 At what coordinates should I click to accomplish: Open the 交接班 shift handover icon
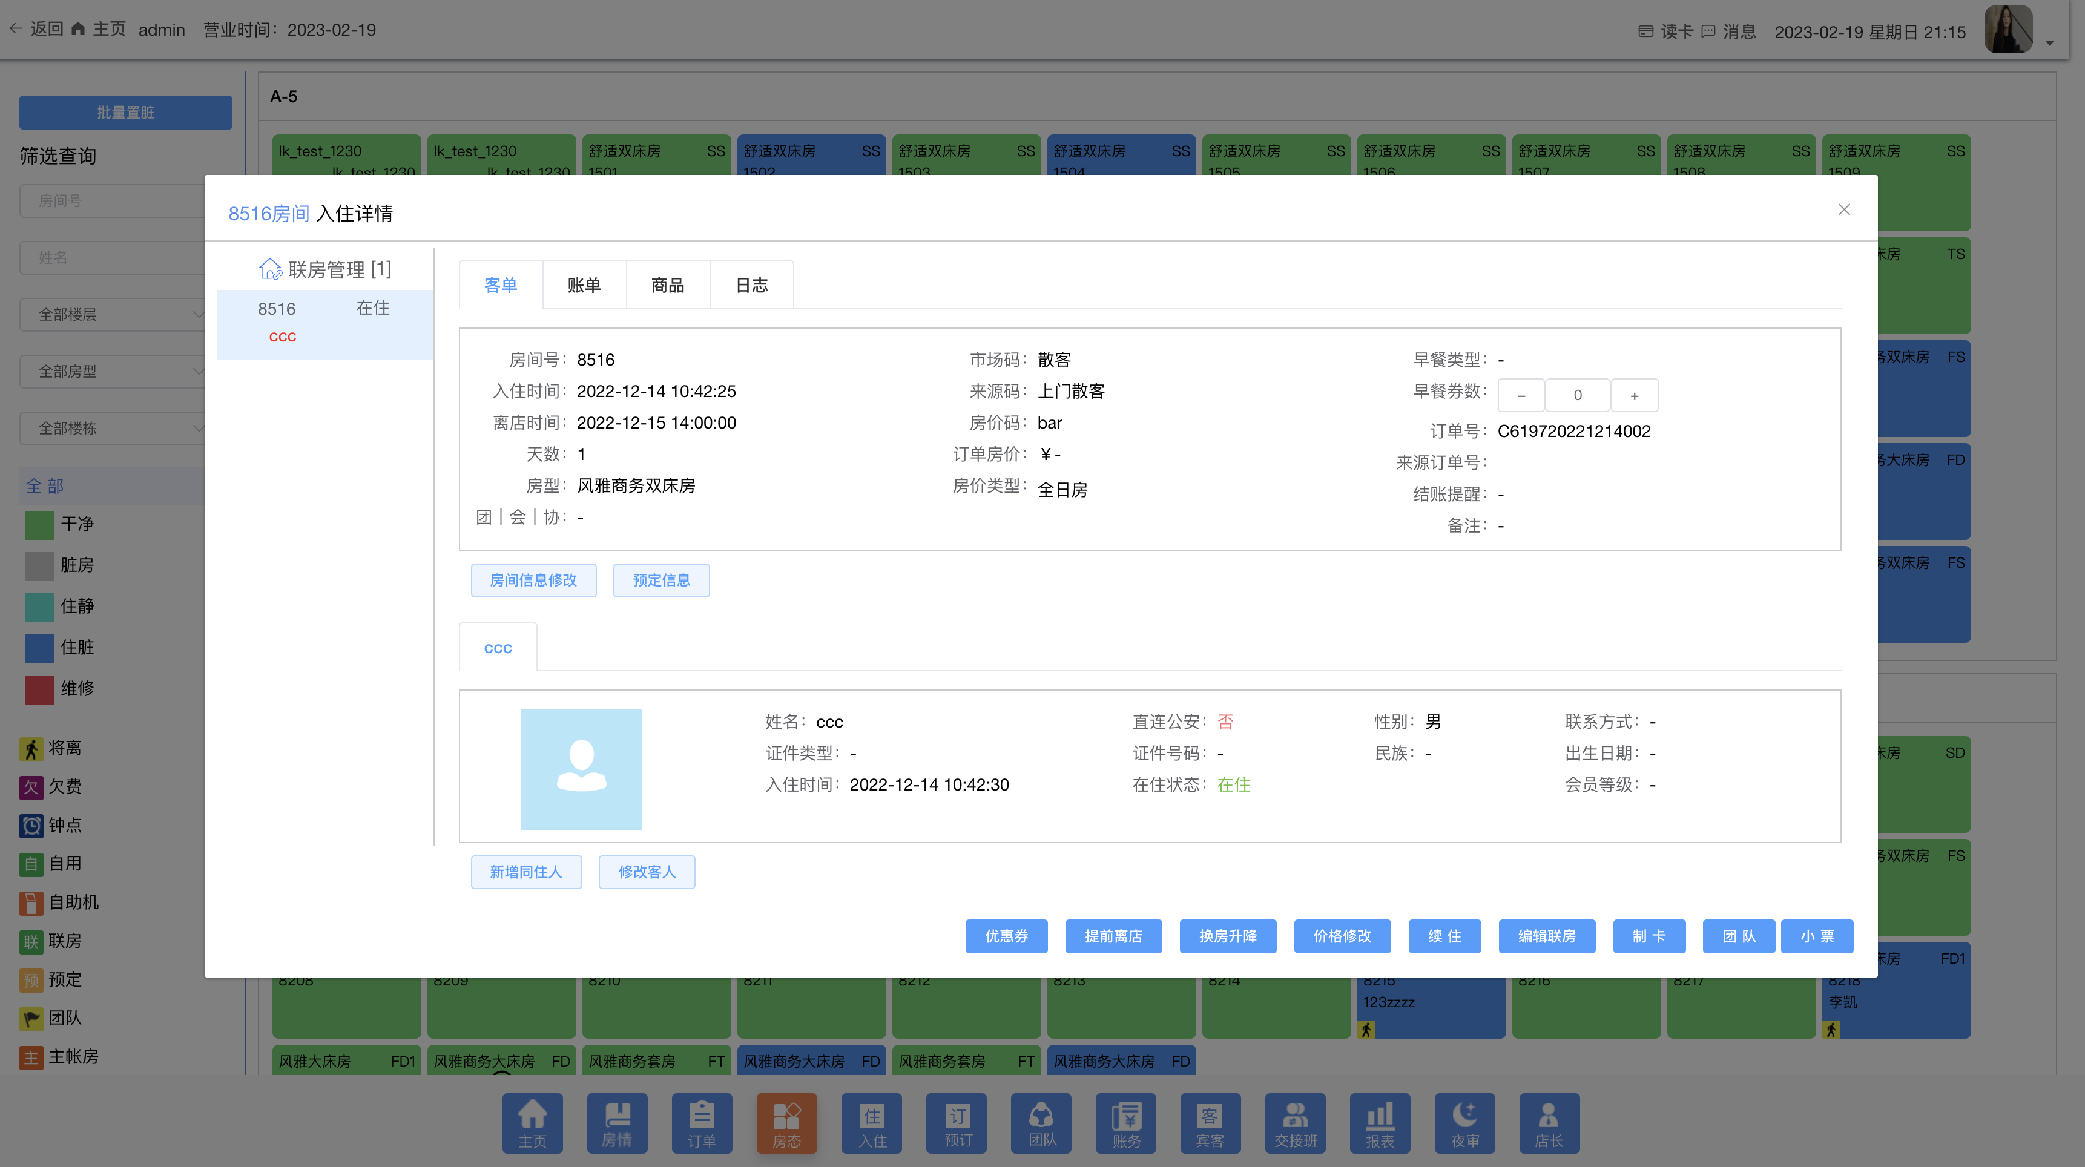(1295, 1122)
